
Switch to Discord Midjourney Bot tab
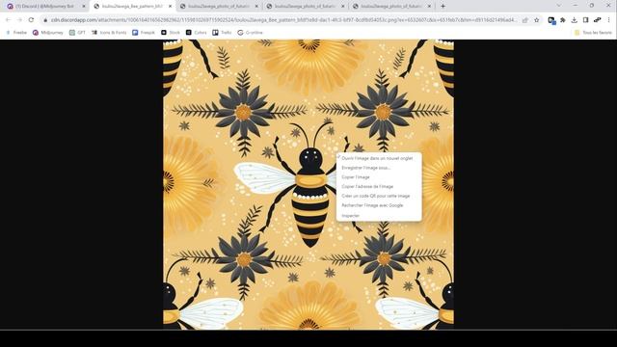(44, 7)
